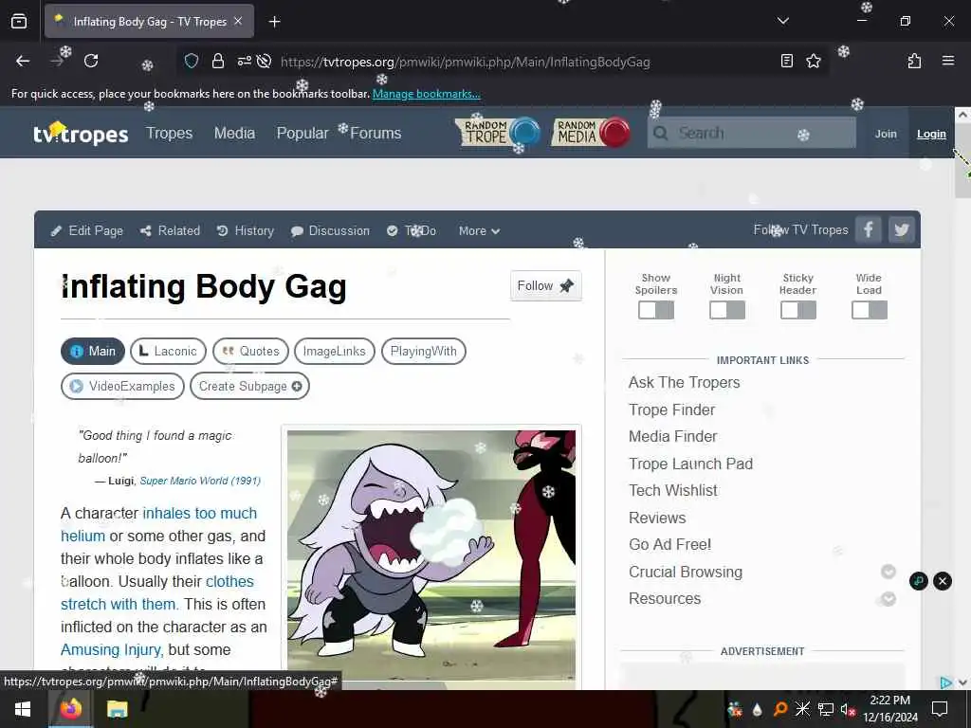Click the muted volume tray icon
Image resolution: width=971 pixels, height=728 pixels.
coord(847,709)
